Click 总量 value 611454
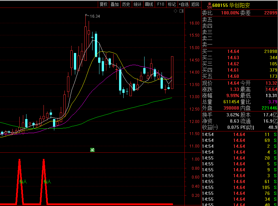 [x=231, y=102]
